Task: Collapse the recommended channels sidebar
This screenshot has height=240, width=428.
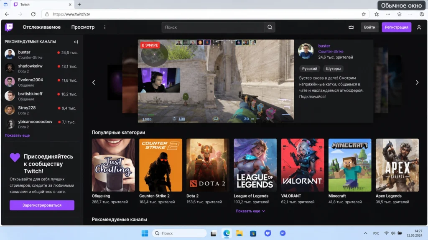Action: point(76,42)
